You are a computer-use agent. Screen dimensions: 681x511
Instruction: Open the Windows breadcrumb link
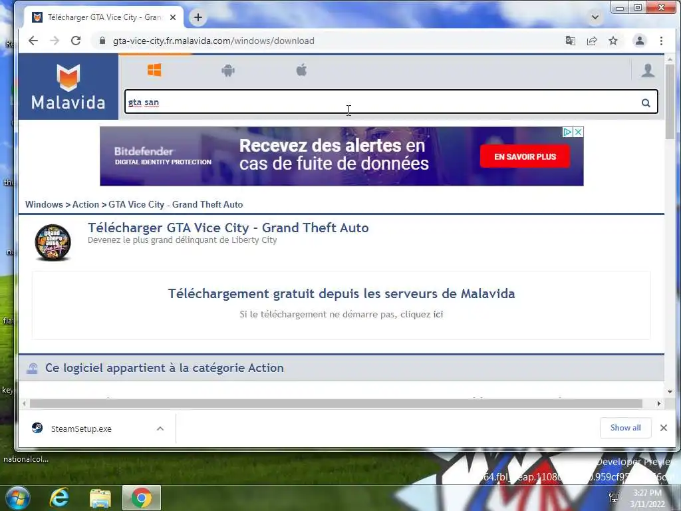point(44,204)
